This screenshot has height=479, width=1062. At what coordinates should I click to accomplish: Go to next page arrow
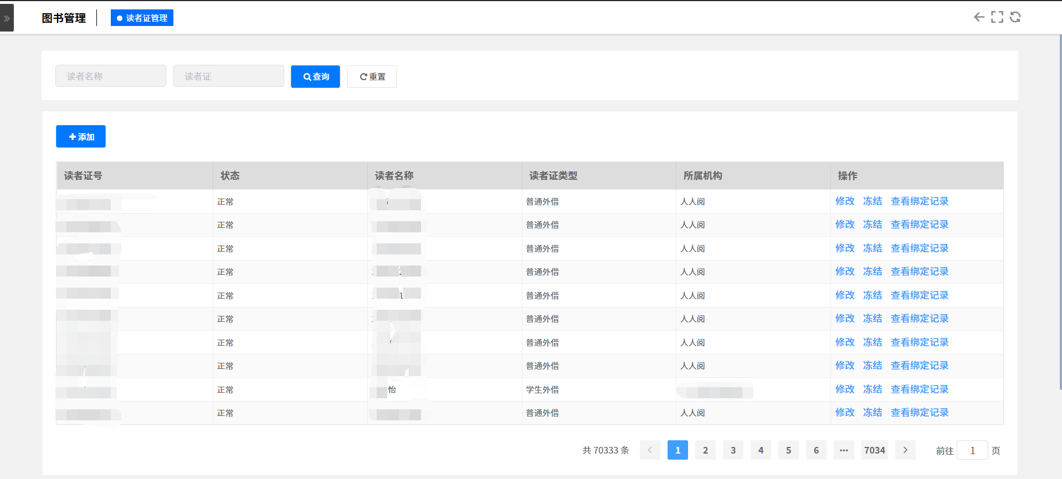pyautogui.click(x=905, y=450)
